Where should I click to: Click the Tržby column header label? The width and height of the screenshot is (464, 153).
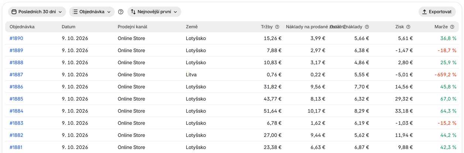pos(267,27)
